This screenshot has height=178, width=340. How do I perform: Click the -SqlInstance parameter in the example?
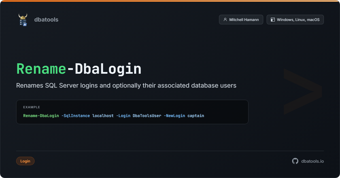tap(76, 116)
